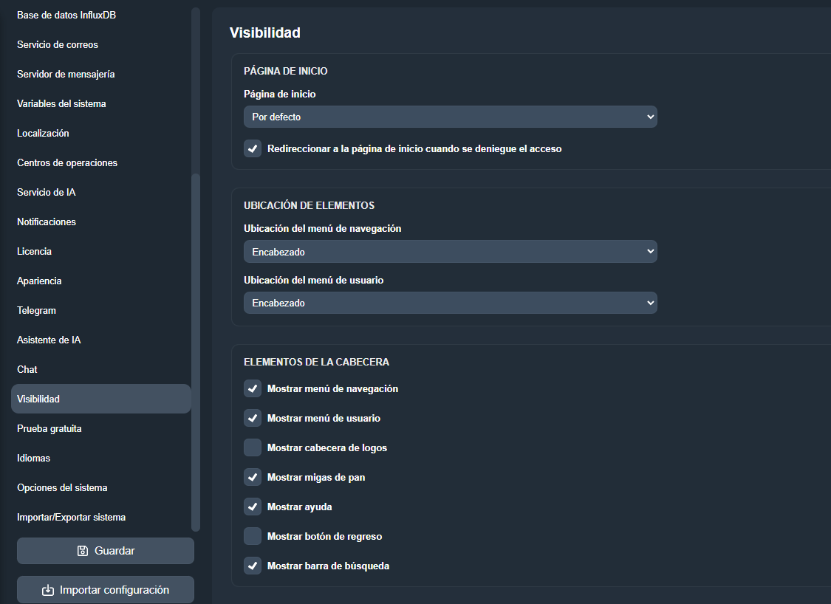Enable "Redireccionar a la página de inicio" checkbox

point(253,148)
